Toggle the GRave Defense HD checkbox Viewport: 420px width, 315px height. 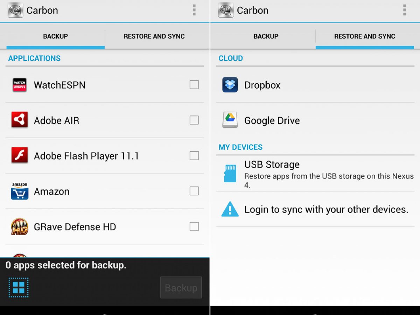pyautogui.click(x=194, y=226)
